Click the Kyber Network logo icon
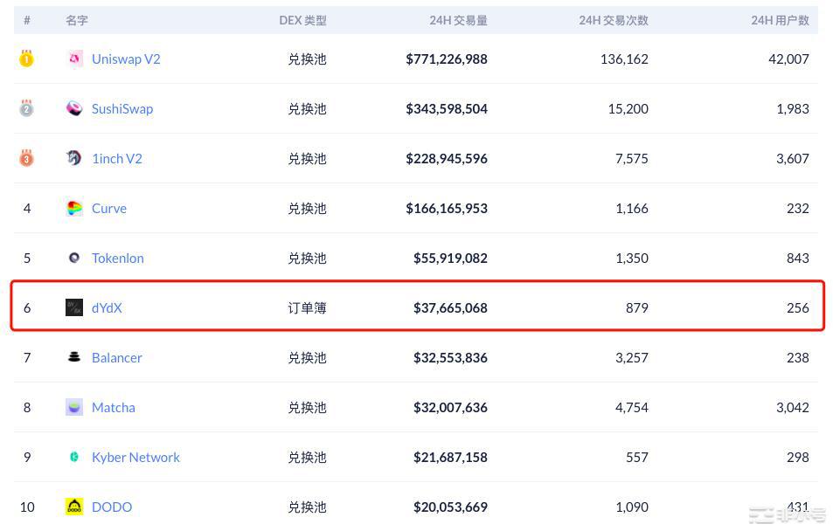This screenshot has width=833, height=531. (x=74, y=457)
